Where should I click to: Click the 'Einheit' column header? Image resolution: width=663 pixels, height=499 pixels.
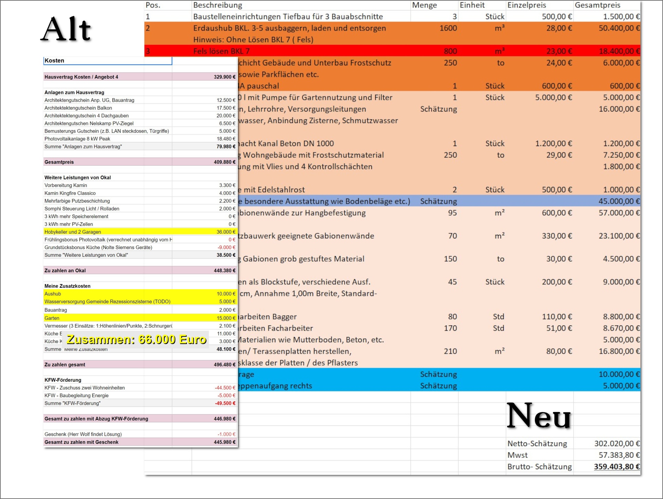coord(472,5)
